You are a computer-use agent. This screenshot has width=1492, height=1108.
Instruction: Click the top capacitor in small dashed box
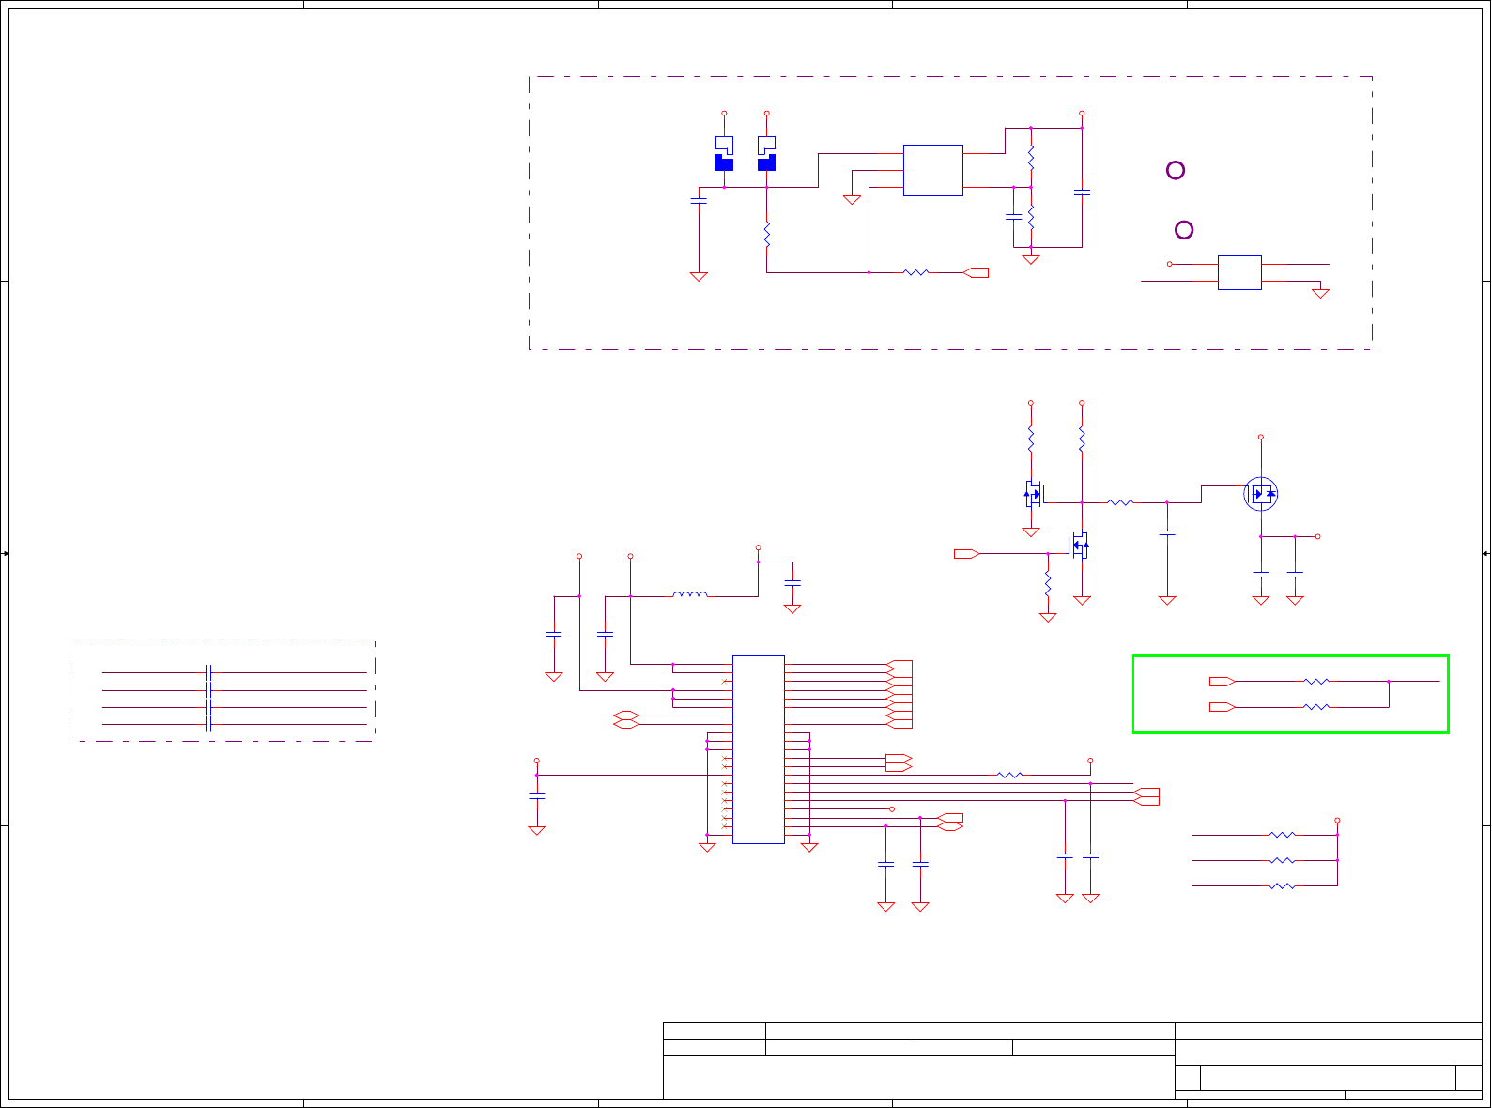click(209, 672)
